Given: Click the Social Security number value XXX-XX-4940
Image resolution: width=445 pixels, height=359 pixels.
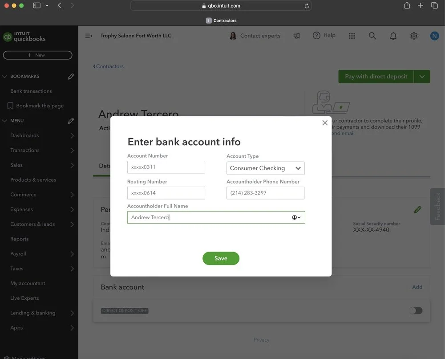Looking at the screenshot, I should coord(371,230).
